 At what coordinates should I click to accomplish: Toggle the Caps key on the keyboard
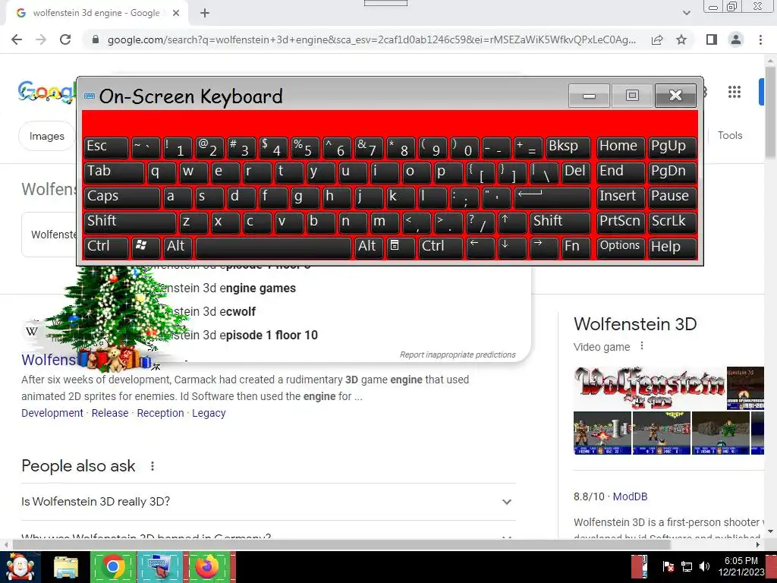[122, 198]
